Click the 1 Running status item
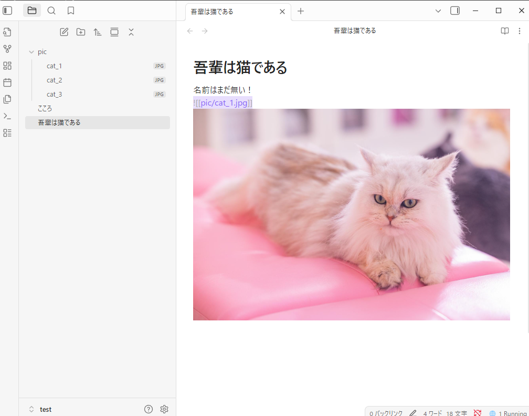This screenshot has width=529, height=416. (x=508, y=413)
